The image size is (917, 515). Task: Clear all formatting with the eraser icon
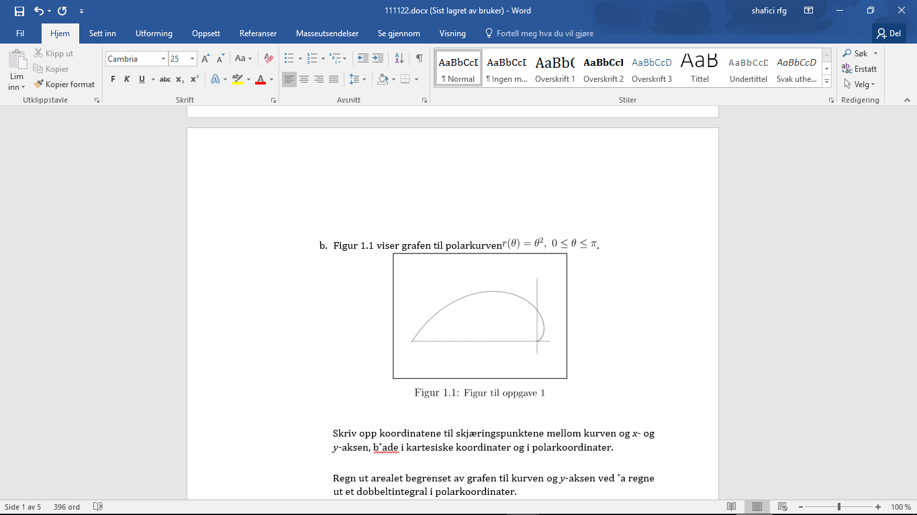[x=269, y=59]
